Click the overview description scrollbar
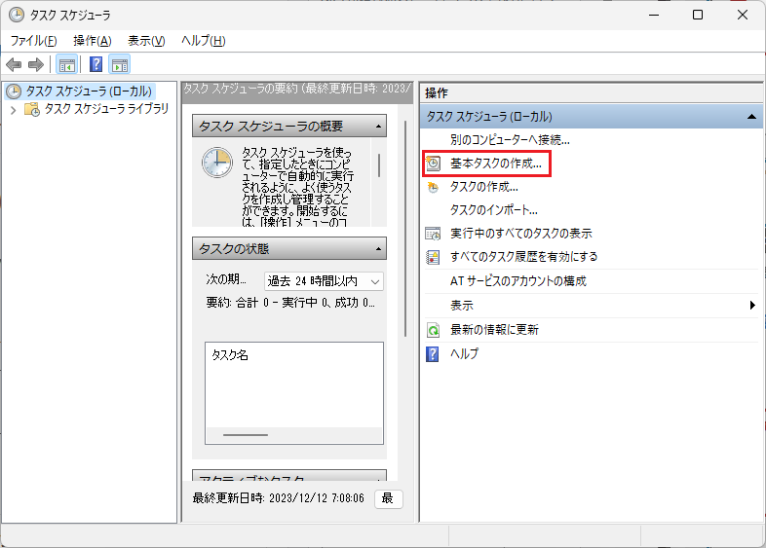The image size is (766, 548). point(379,164)
